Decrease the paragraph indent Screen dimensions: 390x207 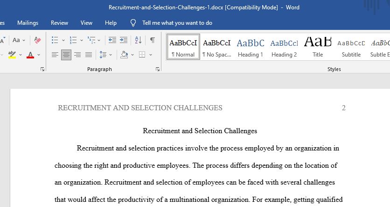coord(112,40)
